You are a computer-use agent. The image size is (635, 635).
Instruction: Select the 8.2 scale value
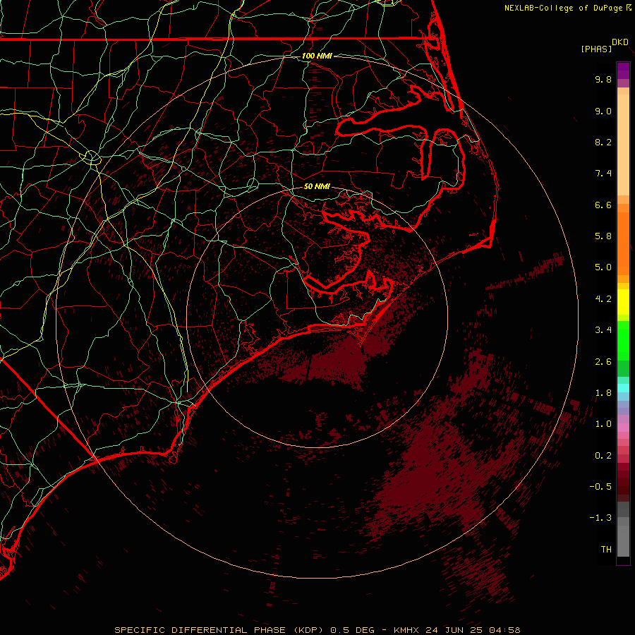tap(603, 142)
